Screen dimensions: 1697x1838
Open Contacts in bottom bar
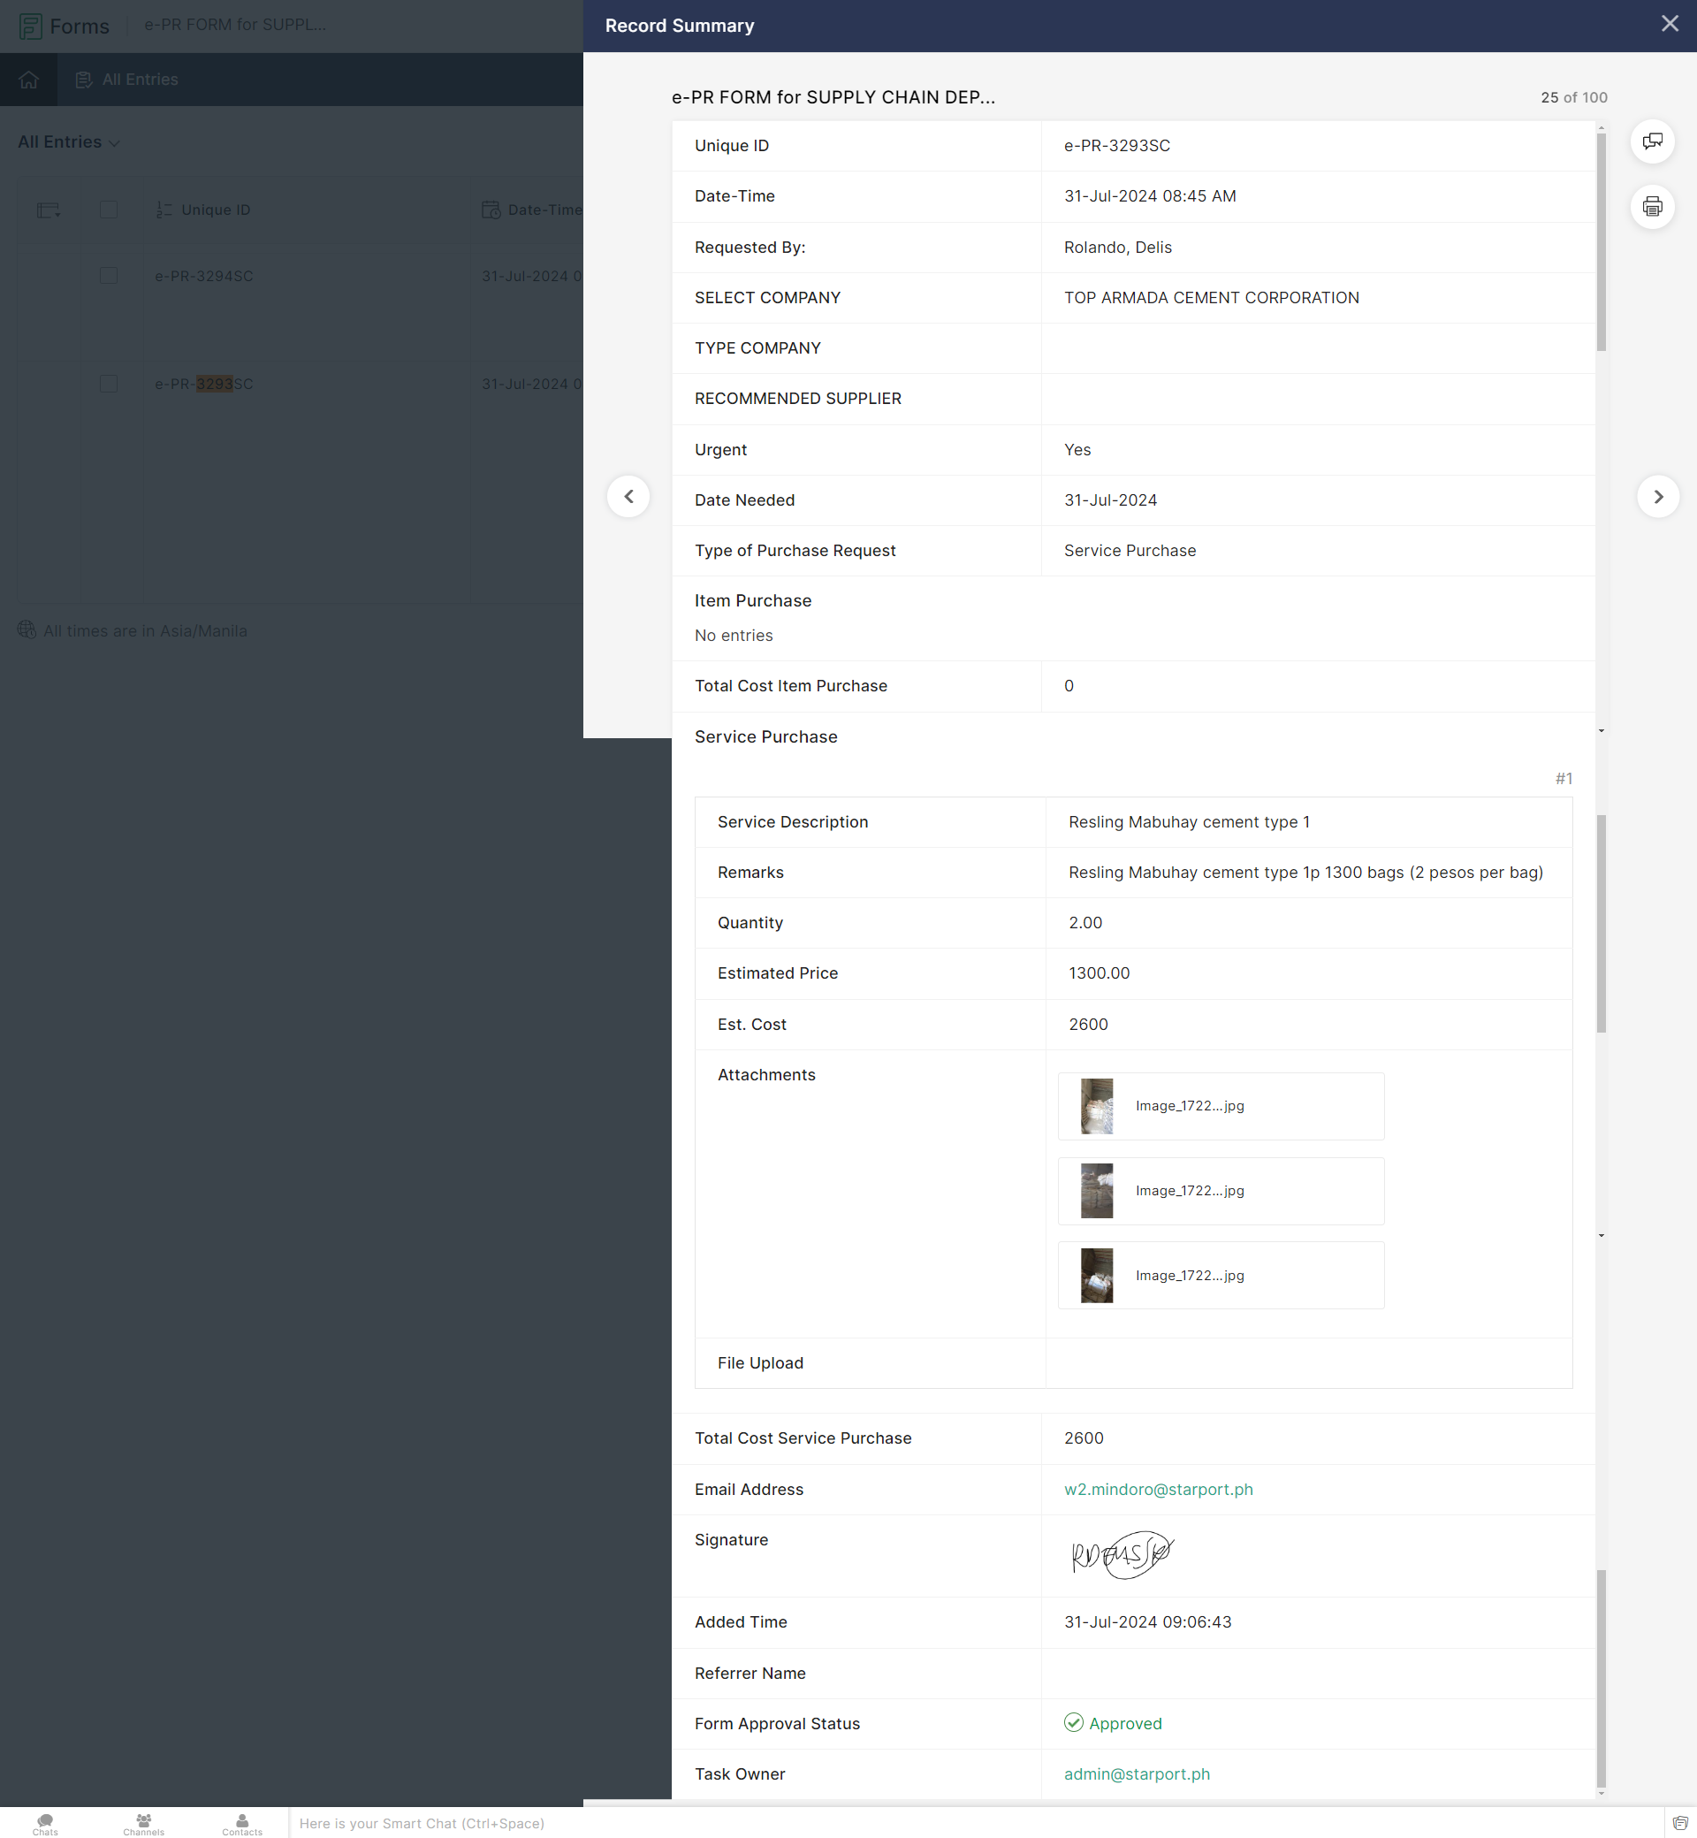coord(241,1823)
